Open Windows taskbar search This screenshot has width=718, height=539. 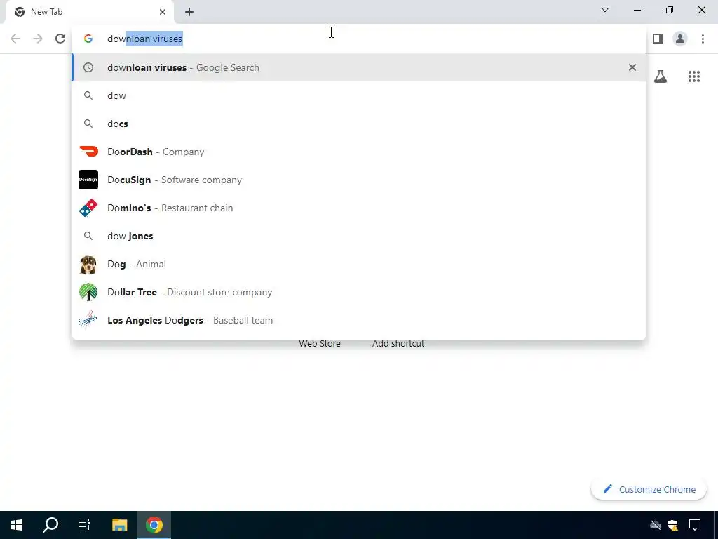tap(50, 525)
